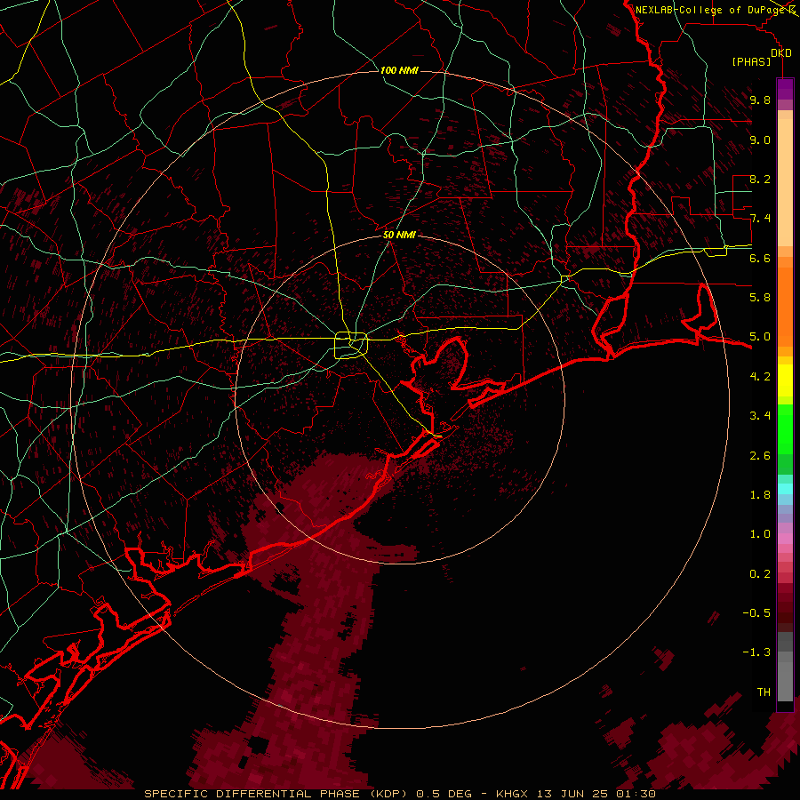Click the 8.2 scale value
Viewport: 800px width, 800px height.
(760, 179)
